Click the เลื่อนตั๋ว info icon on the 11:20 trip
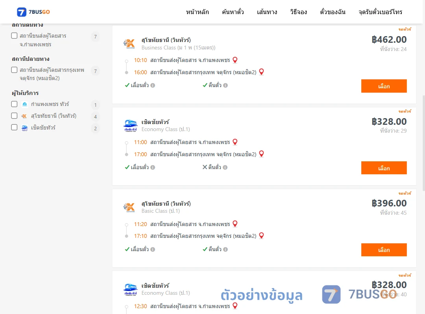Image resolution: width=425 pixels, height=314 pixels. [x=153, y=249]
